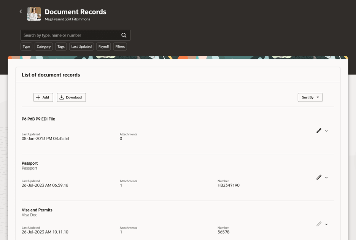Expand the Visa and Permits row

pyautogui.click(x=326, y=224)
